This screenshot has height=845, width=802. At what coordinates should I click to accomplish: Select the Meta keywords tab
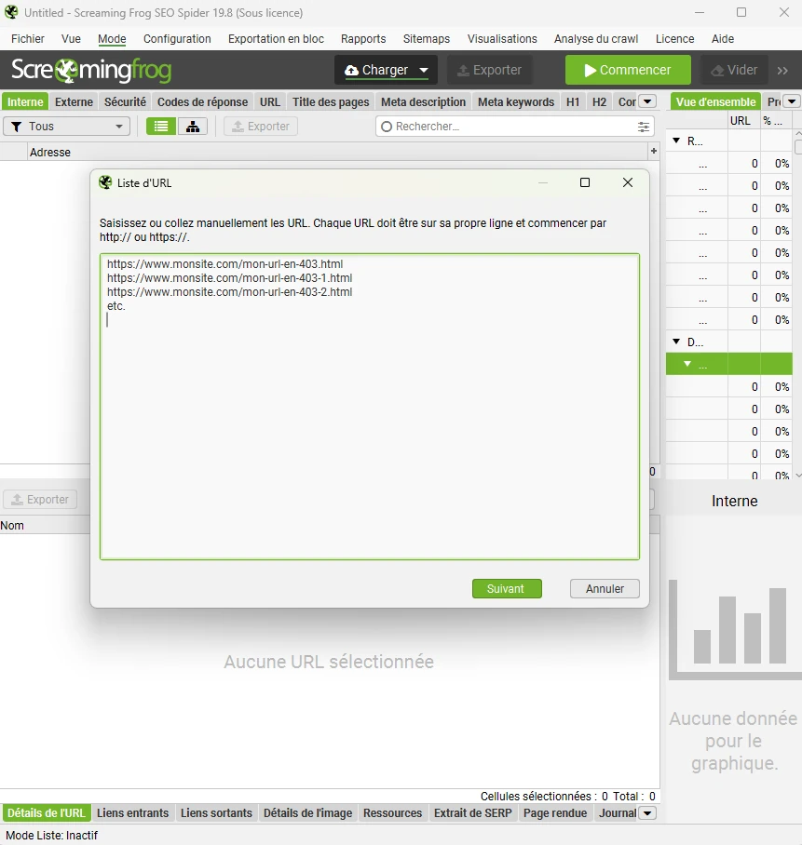(516, 101)
